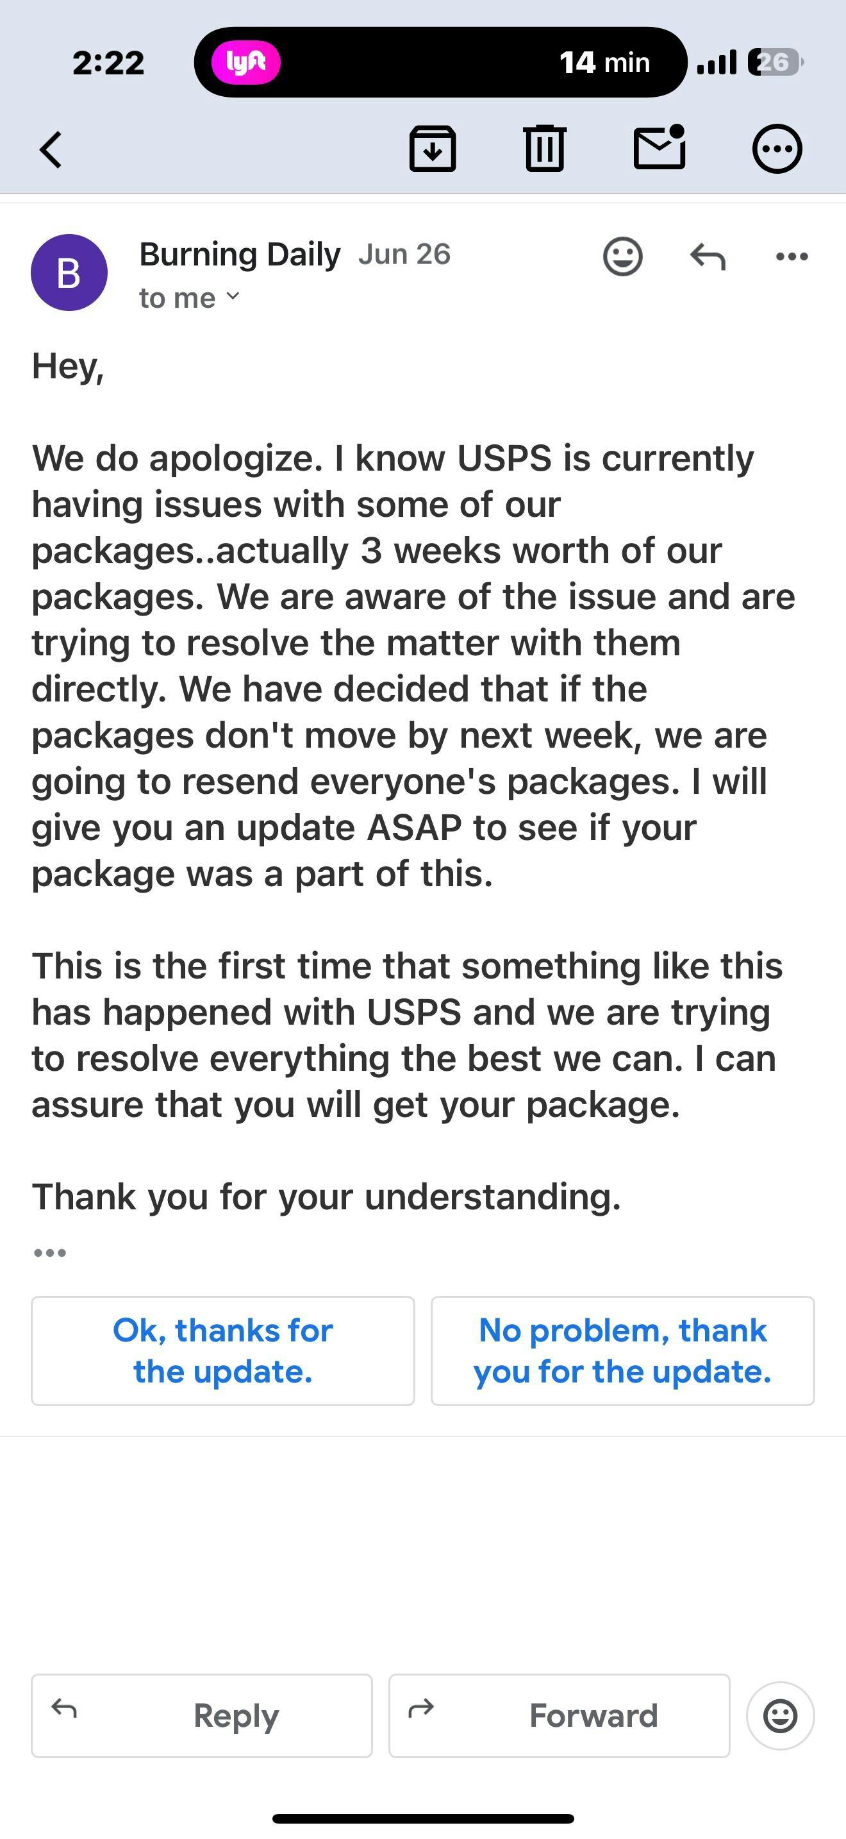Viewport: 846px width, 1839px height.
Task: Mark email as unread envelope icon
Action: pos(660,147)
